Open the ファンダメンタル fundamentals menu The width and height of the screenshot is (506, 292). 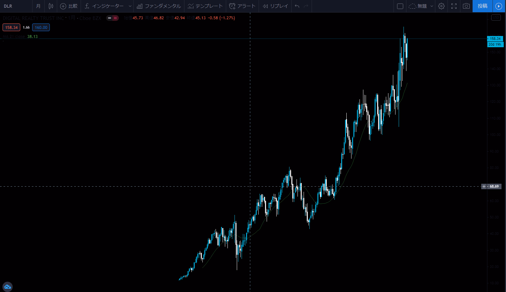click(x=159, y=6)
